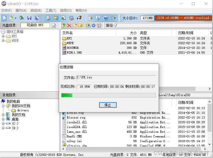Viewport: 213px width, 158px height.
Task: Click the folder view mode icon
Action: tap(99, 26)
